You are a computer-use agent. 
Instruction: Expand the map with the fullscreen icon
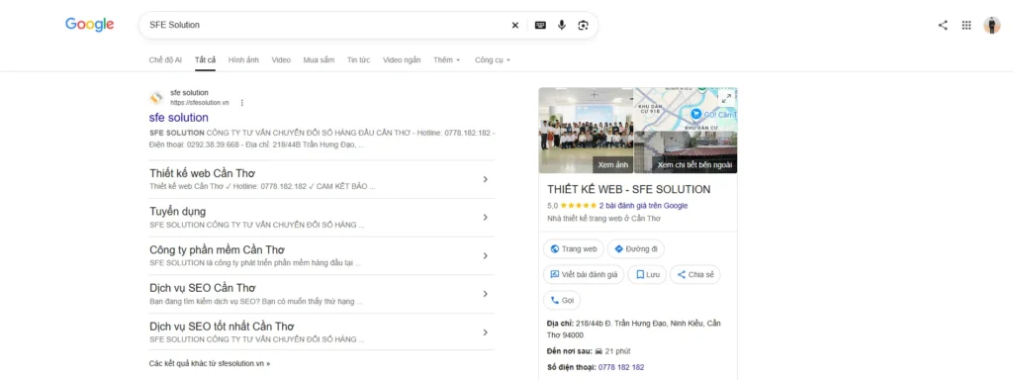coord(726,98)
